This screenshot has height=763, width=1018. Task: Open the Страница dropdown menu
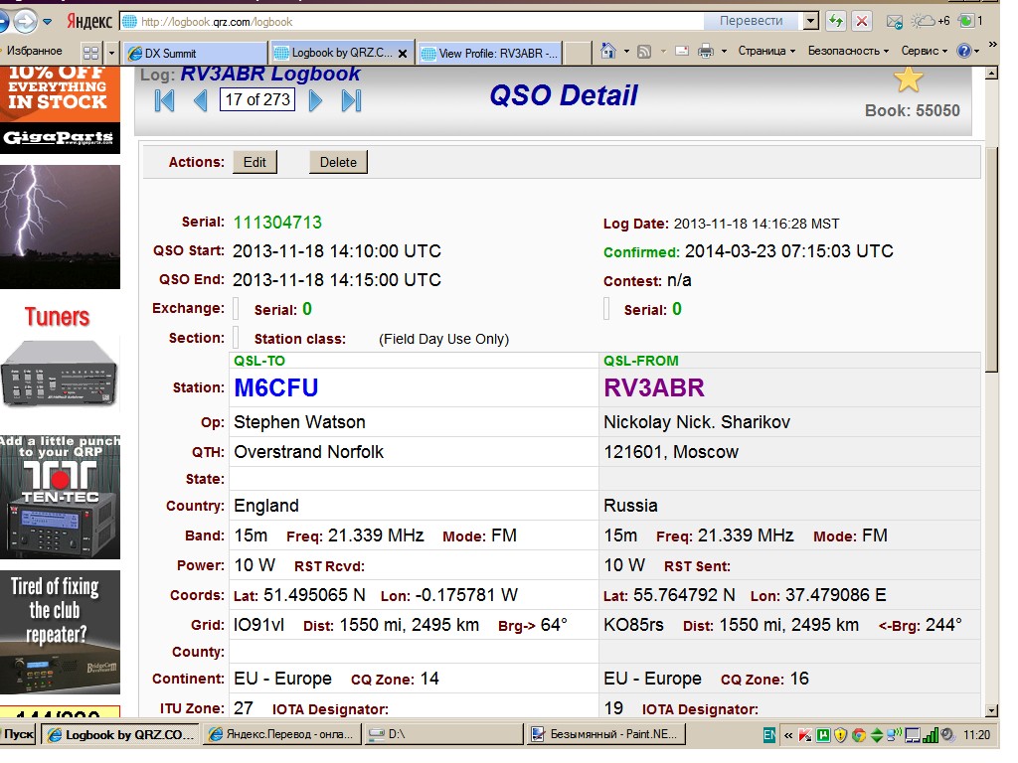[x=766, y=51]
